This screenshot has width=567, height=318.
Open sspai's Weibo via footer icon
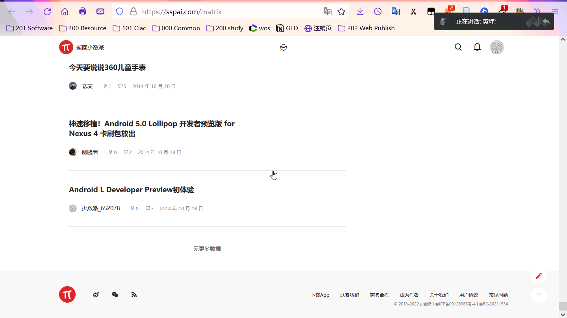coord(96,294)
